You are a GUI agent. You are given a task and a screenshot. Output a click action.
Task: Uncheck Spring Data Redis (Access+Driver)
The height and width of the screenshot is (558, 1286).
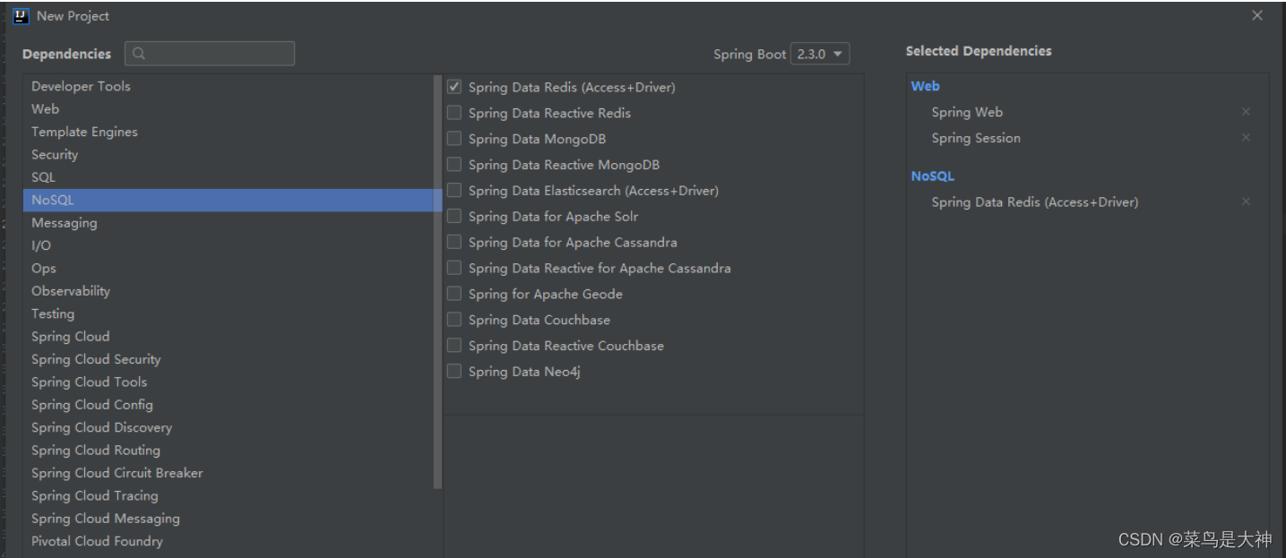[x=453, y=87]
